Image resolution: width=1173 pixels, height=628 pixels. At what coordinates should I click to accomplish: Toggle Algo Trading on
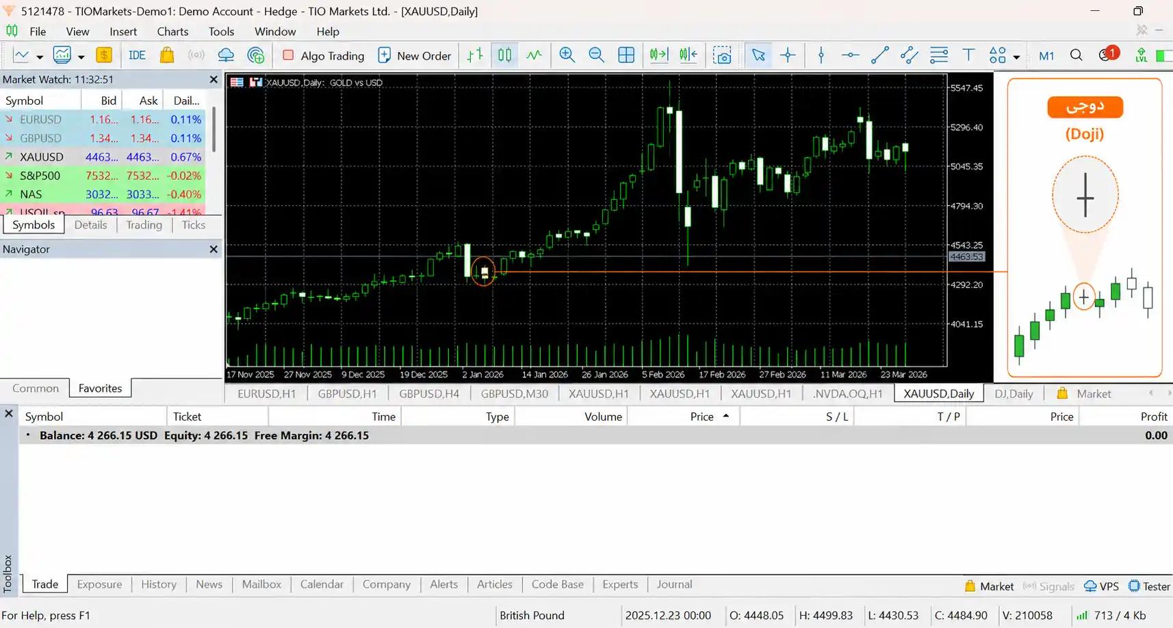click(x=324, y=56)
